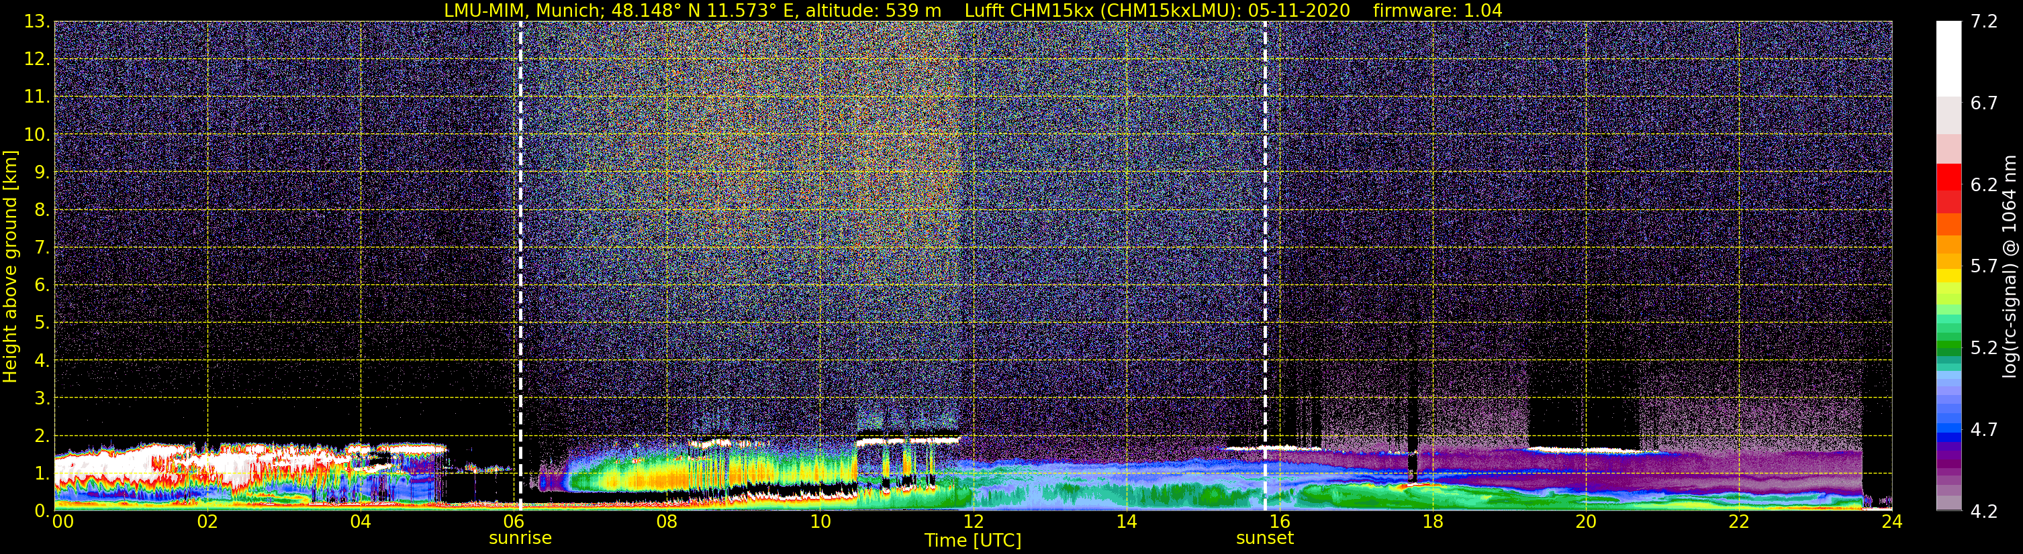2023x554 pixels.
Task: Click the height axis tick label '10.'
Action: (x=37, y=134)
